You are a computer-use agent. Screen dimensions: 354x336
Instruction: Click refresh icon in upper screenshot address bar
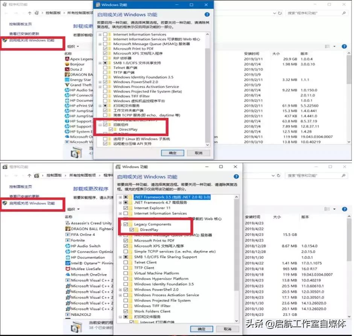click(x=280, y=13)
